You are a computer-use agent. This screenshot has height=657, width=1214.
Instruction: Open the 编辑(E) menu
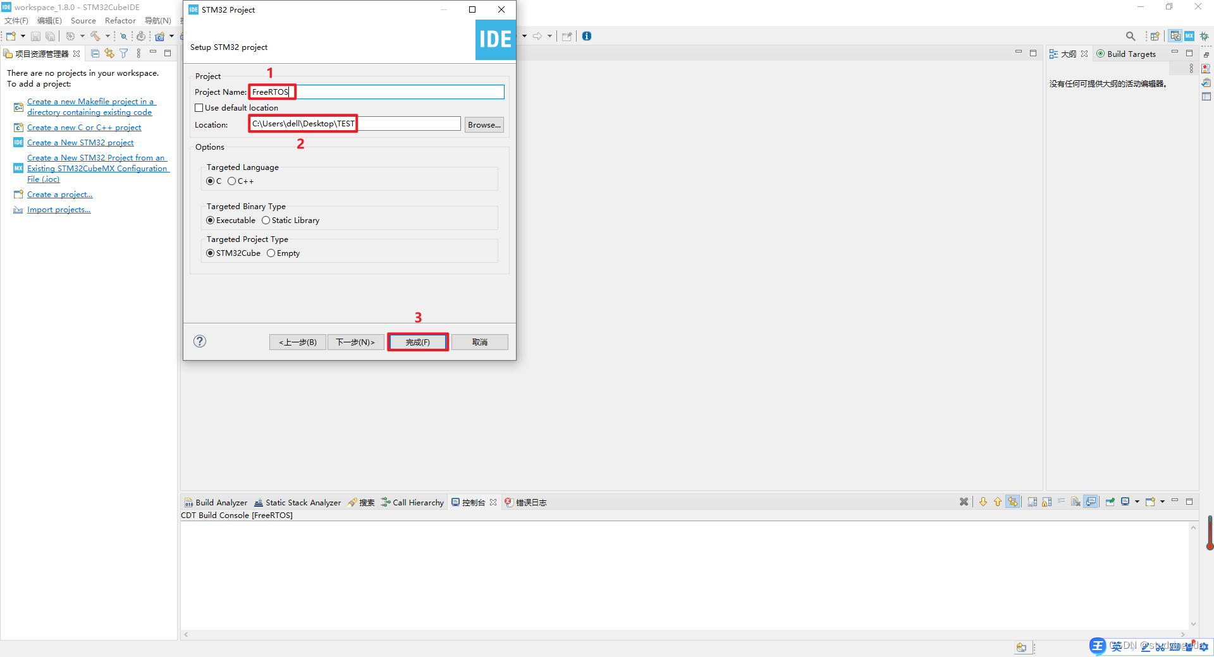pos(49,21)
